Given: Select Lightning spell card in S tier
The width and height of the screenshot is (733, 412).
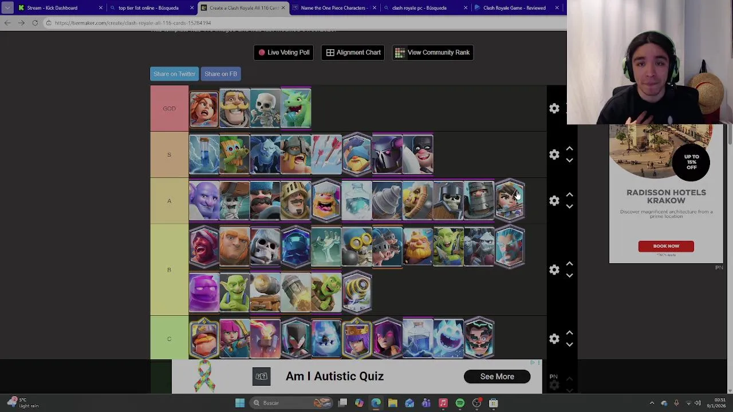Looking at the screenshot, I should [x=204, y=154].
